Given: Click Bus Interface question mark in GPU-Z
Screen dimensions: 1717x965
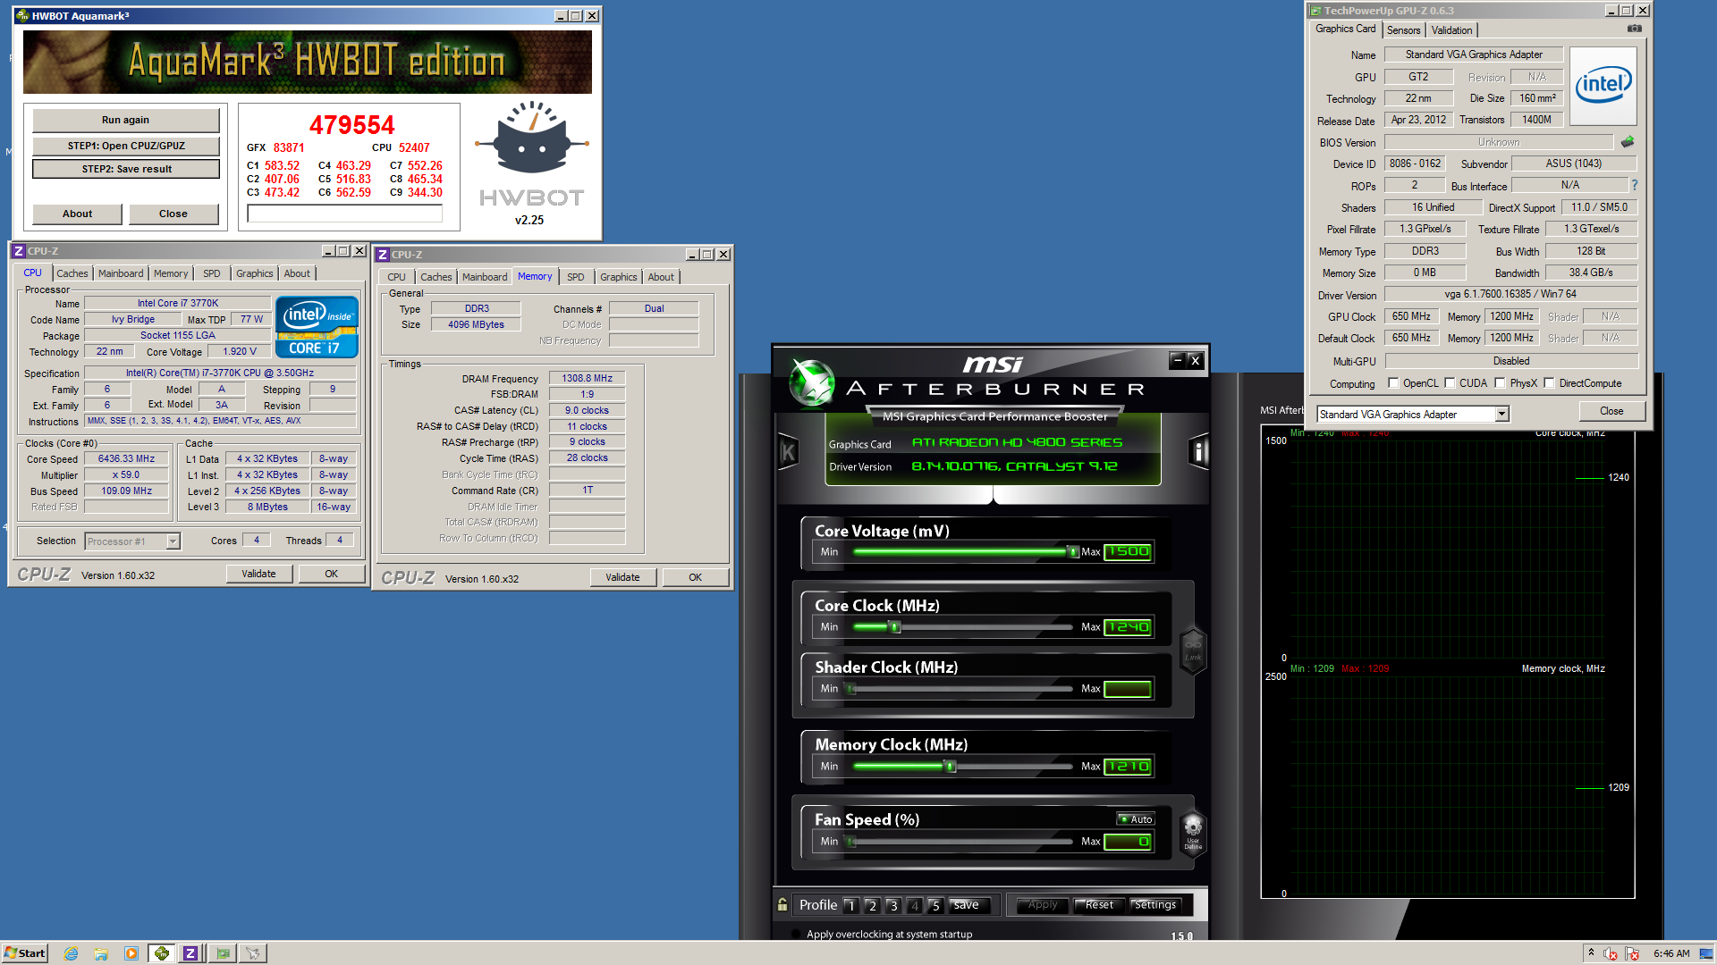Looking at the screenshot, I should [x=1634, y=185].
